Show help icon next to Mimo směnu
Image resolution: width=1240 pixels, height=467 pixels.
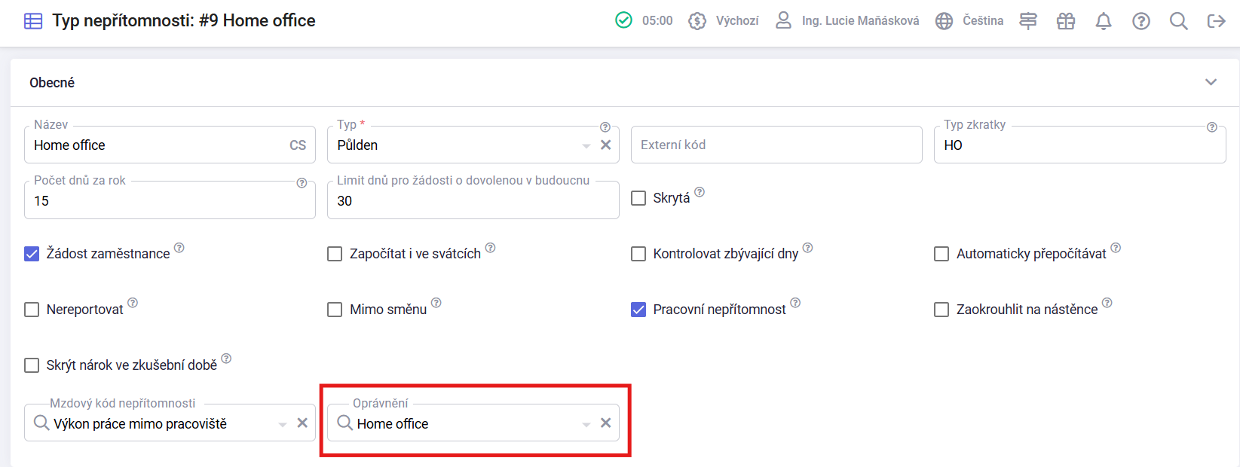pos(436,303)
